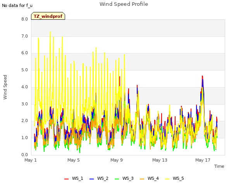The image size is (248, 186).
Task: Click the 6.0 y-axis tick label
Action: point(25,53)
